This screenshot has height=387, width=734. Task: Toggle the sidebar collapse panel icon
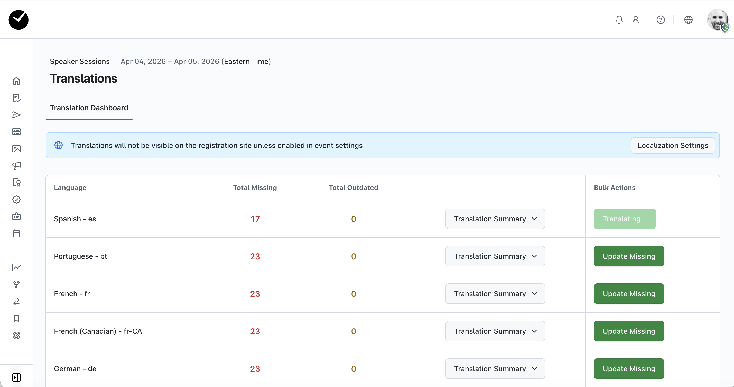coord(16,377)
